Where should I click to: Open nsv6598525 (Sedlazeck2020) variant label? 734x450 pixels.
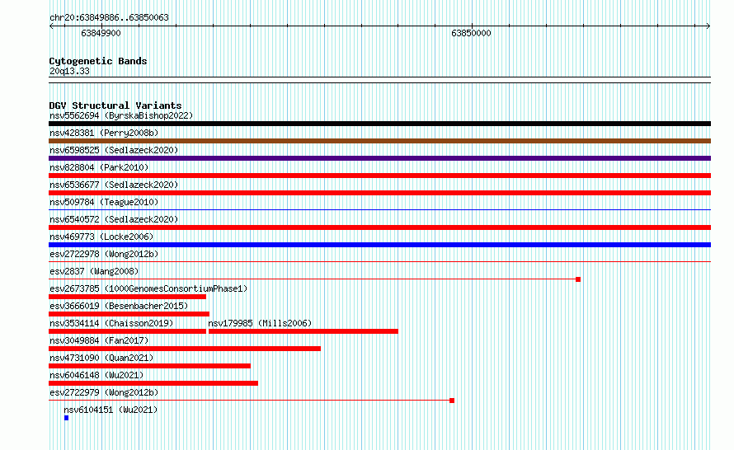point(114,150)
